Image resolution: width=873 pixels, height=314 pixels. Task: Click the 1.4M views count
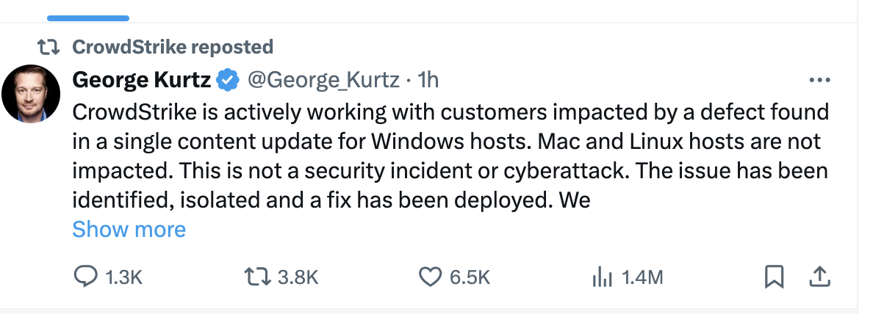[x=642, y=277]
